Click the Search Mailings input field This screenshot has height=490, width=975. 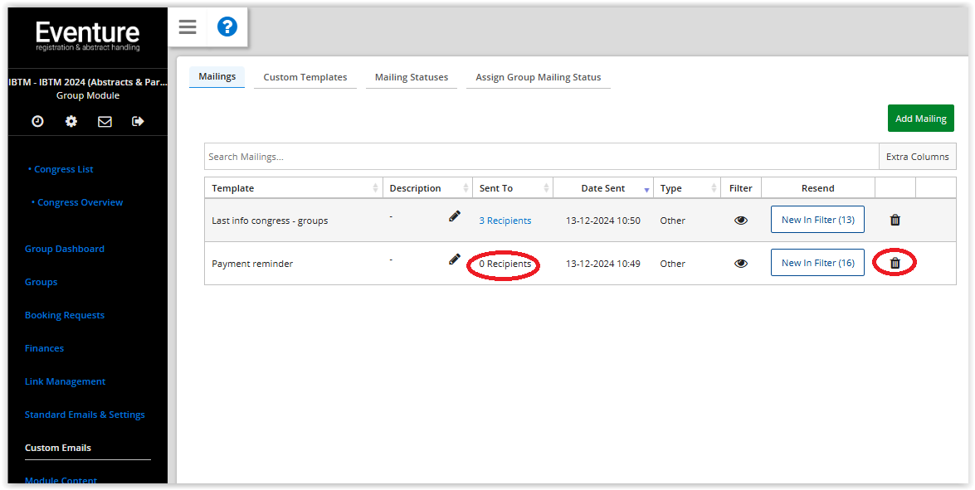point(541,157)
